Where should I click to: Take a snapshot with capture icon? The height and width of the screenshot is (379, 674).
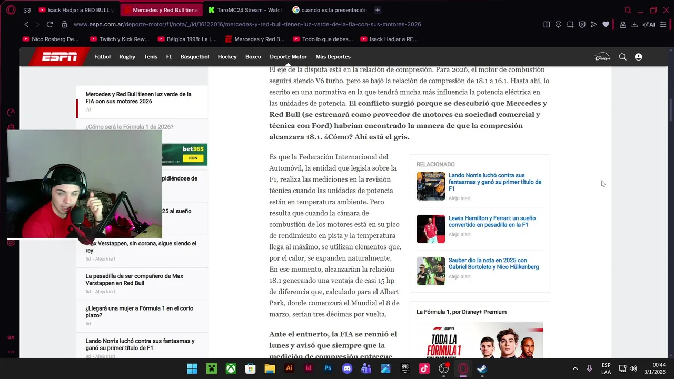click(570, 24)
